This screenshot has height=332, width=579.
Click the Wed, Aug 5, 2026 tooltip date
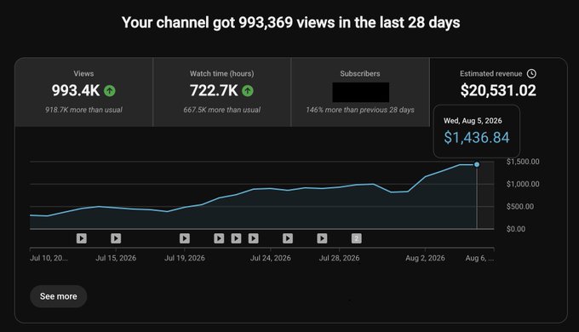tap(473, 121)
